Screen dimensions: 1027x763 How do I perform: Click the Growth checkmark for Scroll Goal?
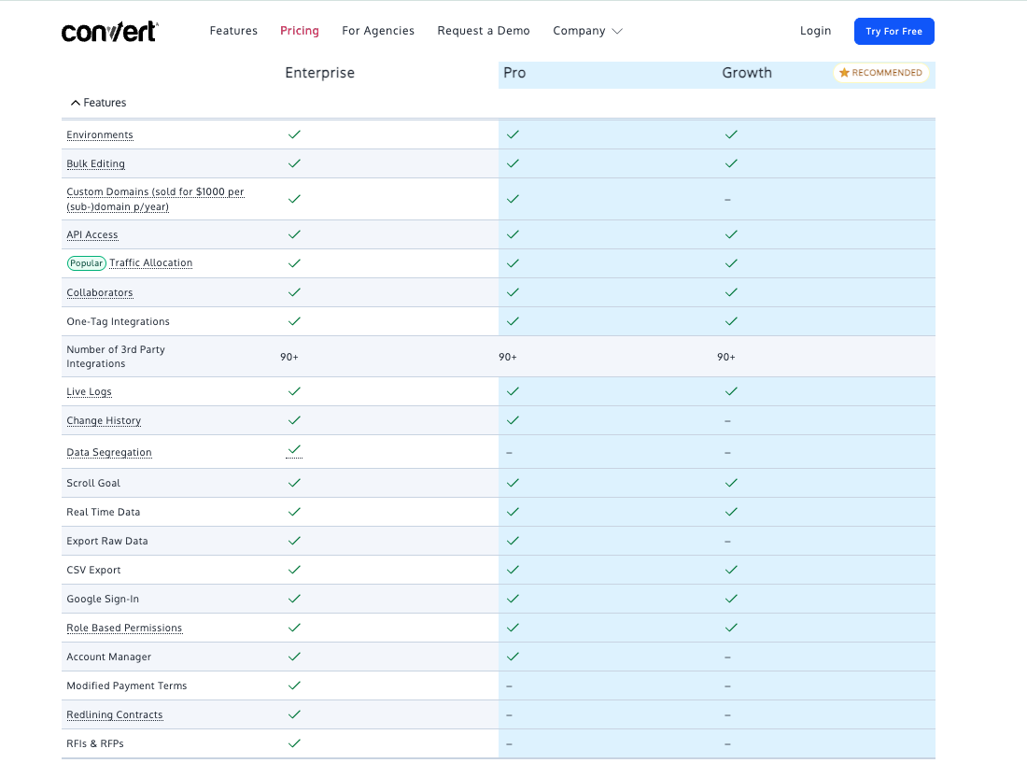pos(731,483)
